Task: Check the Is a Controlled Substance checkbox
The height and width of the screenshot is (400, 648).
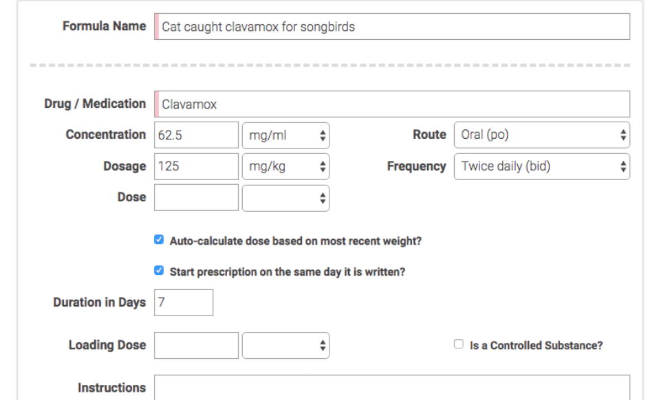Action: coord(458,344)
